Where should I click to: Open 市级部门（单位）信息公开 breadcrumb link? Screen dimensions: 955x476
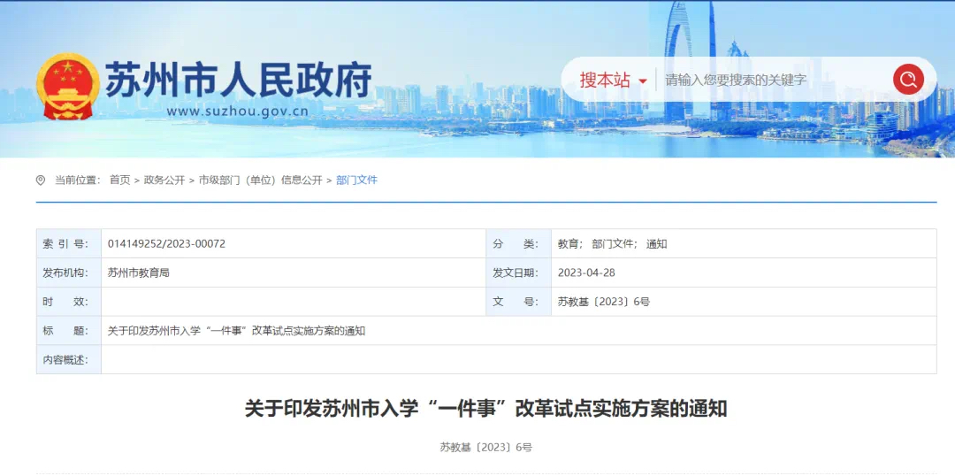(260, 180)
